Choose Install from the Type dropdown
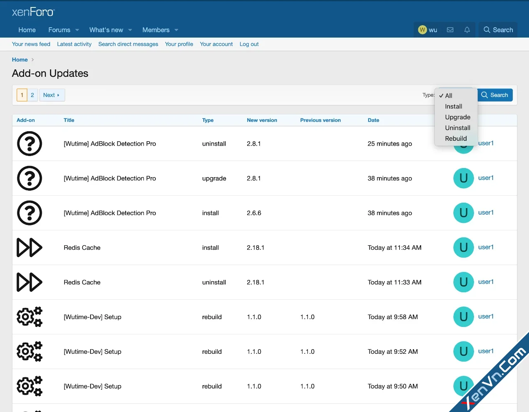This screenshot has width=529, height=412. click(x=456, y=107)
